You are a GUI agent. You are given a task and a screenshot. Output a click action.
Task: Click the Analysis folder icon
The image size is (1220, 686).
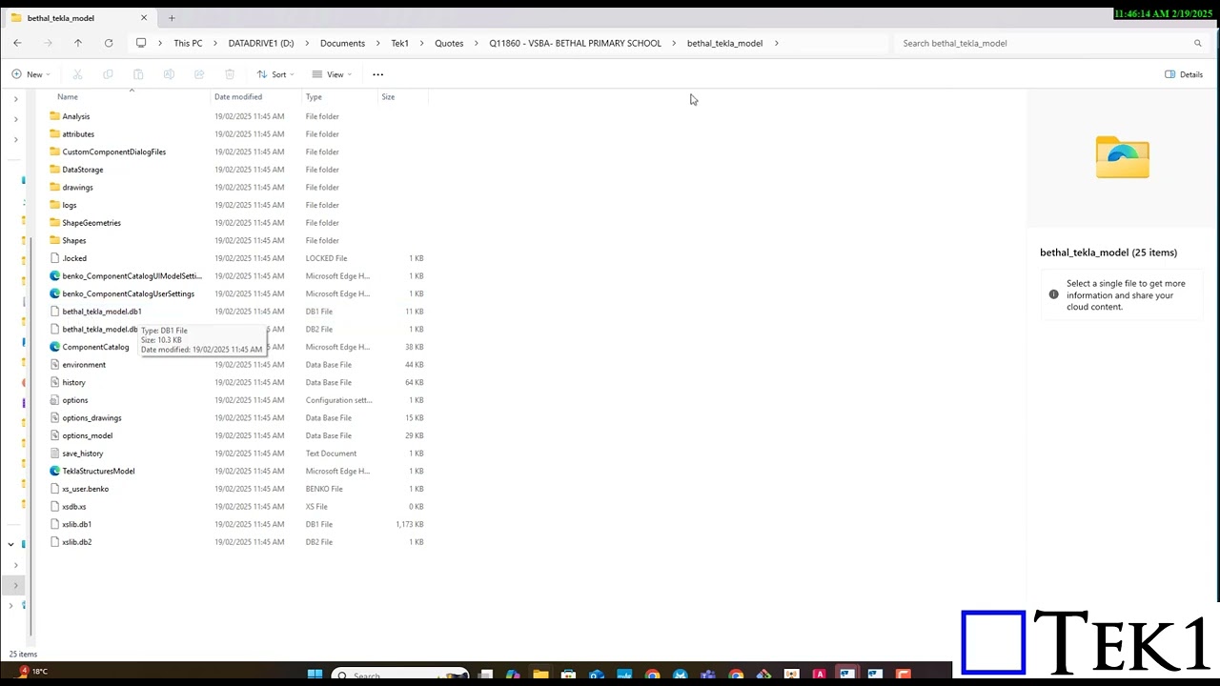pos(54,116)
